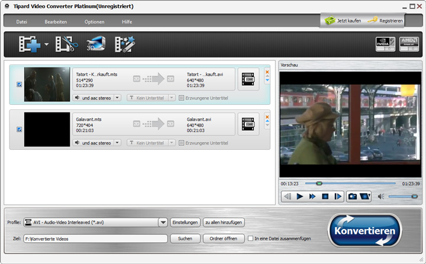Mute the preview speaker icon
Screen dimensions: 426x264
381,197
